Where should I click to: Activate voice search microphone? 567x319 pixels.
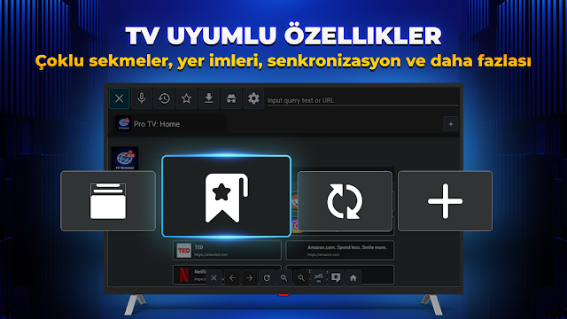[x=142, y=98]
